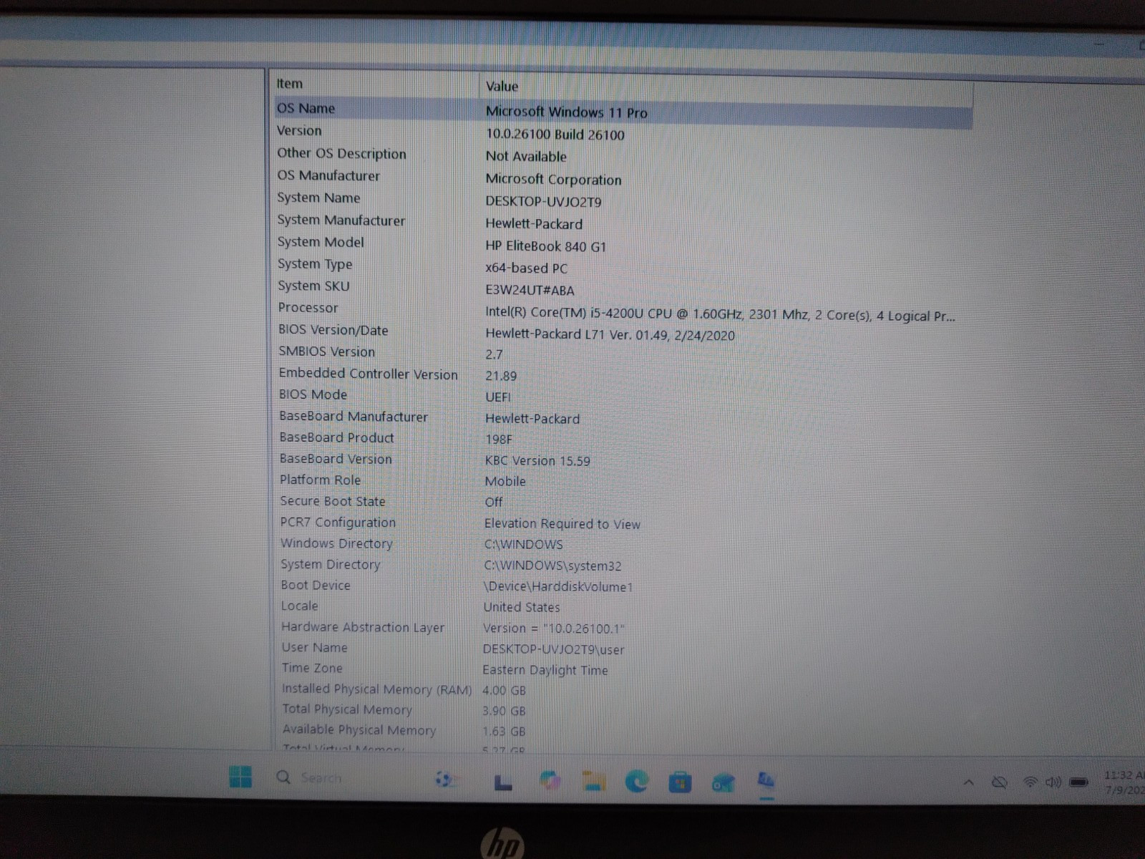Click the value Eastern Daylight Time
The height and width of the screenshot is (859, 1145).
(545, 670)
